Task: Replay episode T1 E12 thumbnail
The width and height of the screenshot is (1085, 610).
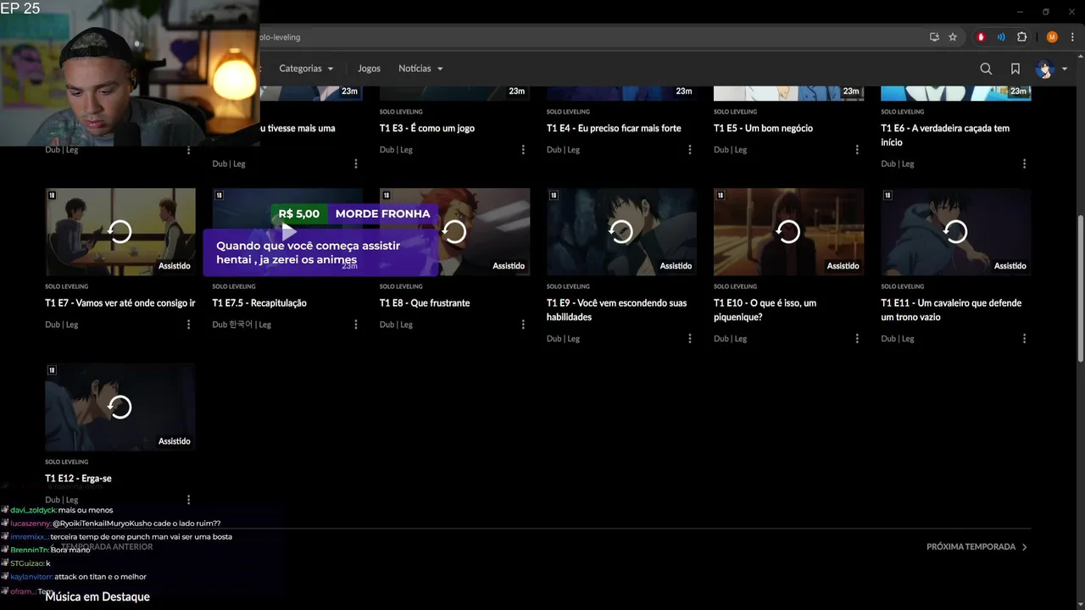Action: coord(120,407)
